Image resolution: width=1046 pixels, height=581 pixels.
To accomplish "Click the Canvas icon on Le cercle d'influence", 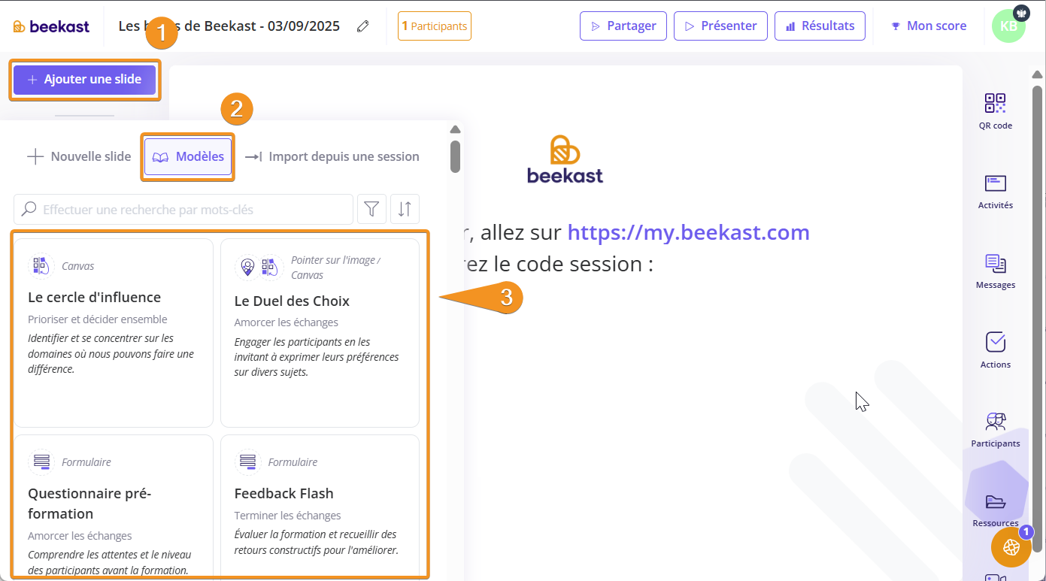I will (x=41, y=266).
